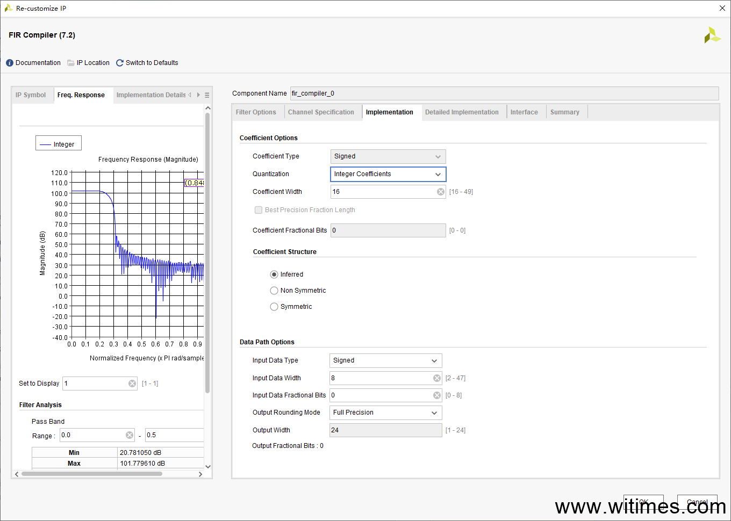Open the Summary tab
This screenshot has width=731, height=521.
coord(565,112)
